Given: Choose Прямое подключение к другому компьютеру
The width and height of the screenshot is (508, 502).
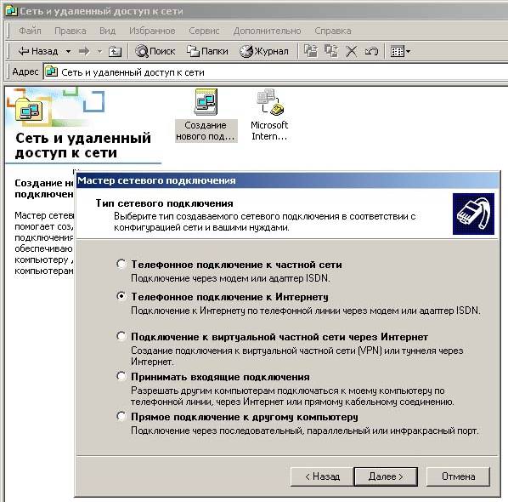Looking at the screenshot, I should click(x=121, y=416).
